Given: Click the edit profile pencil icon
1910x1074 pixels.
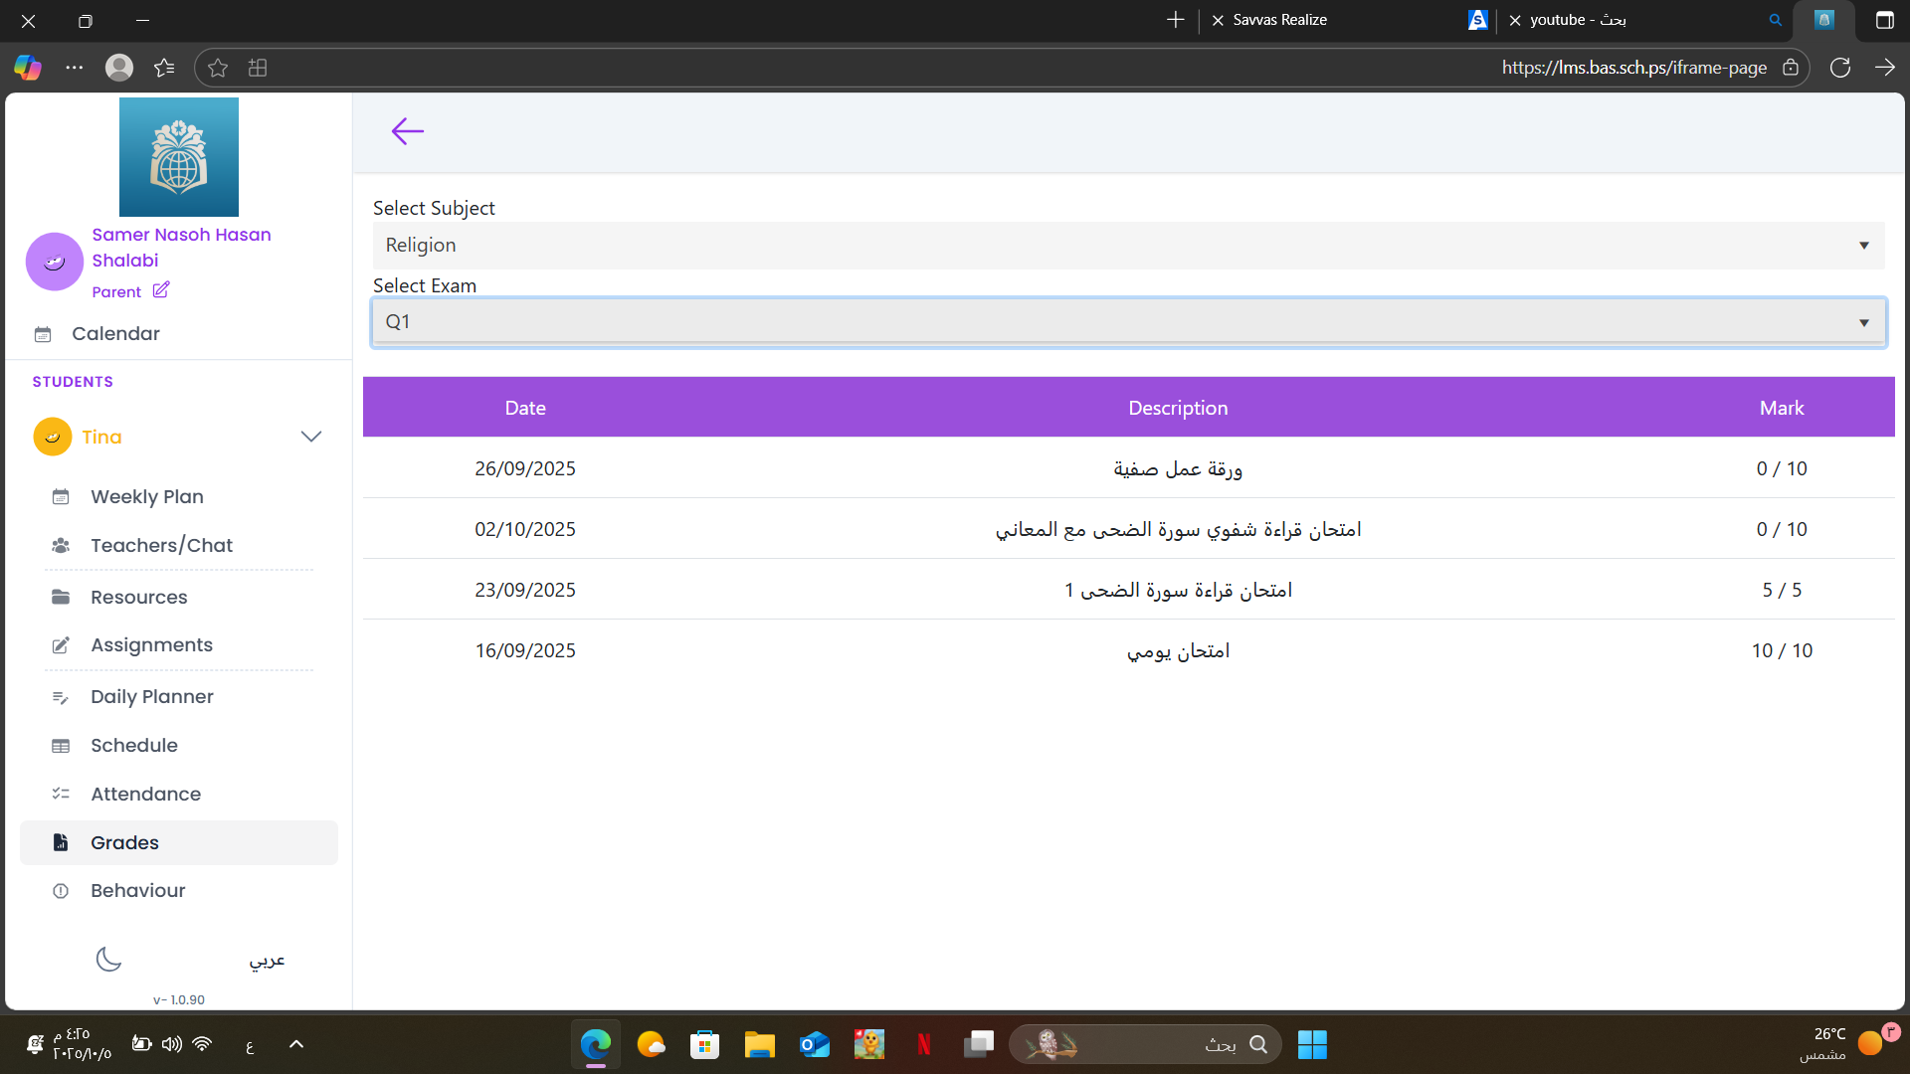Looking at the screenshot, I should (x=161, y=290).
